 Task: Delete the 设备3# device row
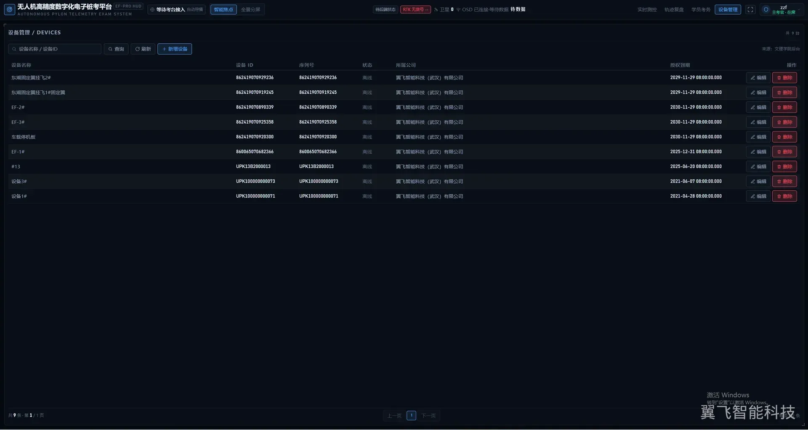[x=784, y=181]
